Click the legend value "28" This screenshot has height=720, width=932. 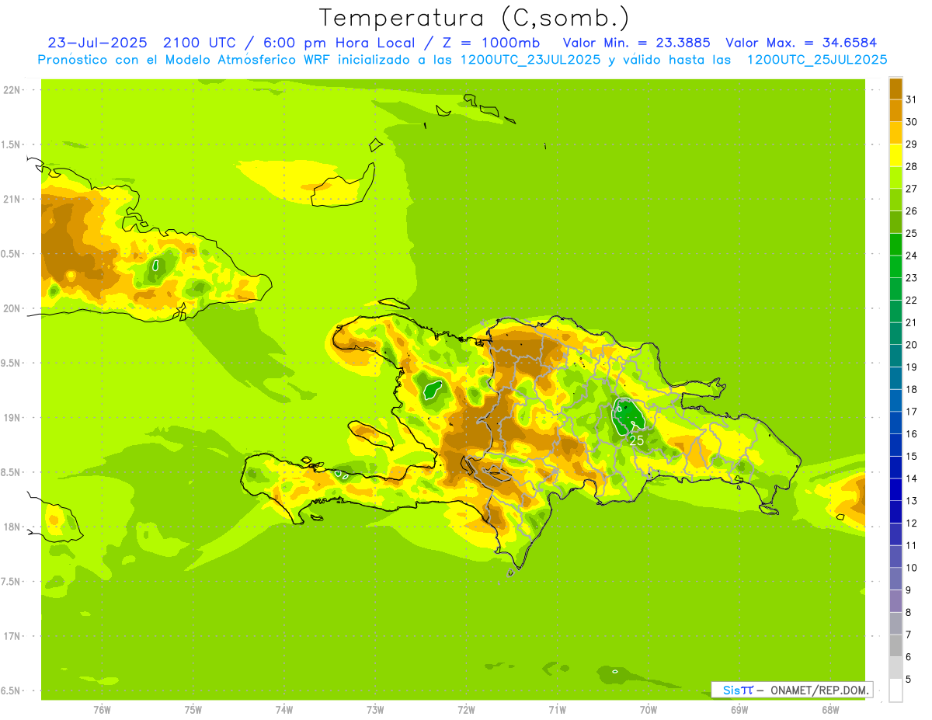pos(912,166)
